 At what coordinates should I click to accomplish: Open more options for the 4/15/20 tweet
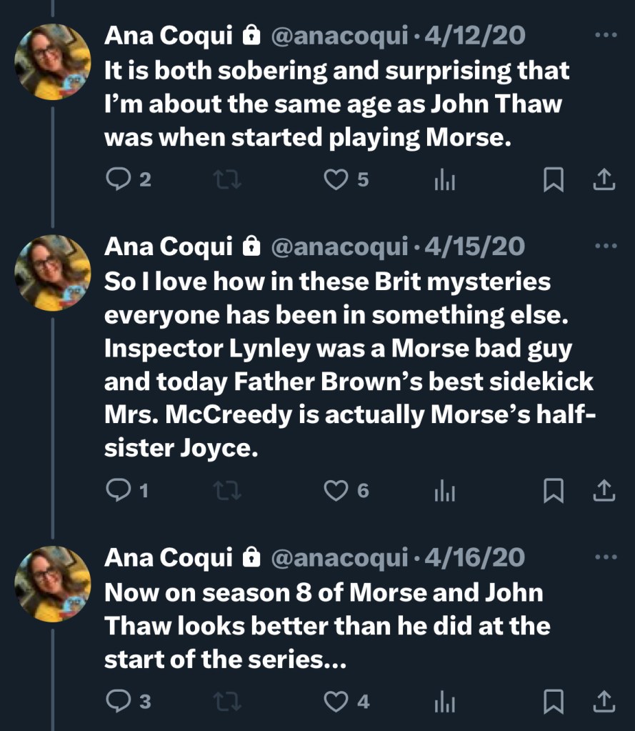[605, 246]
